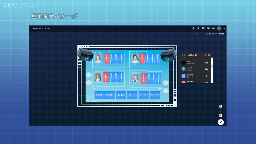Image resolution: width=256 pixels, height=144 pixels.
Task: Add a new screen panel with plus
Action: [x=205, y=55]
